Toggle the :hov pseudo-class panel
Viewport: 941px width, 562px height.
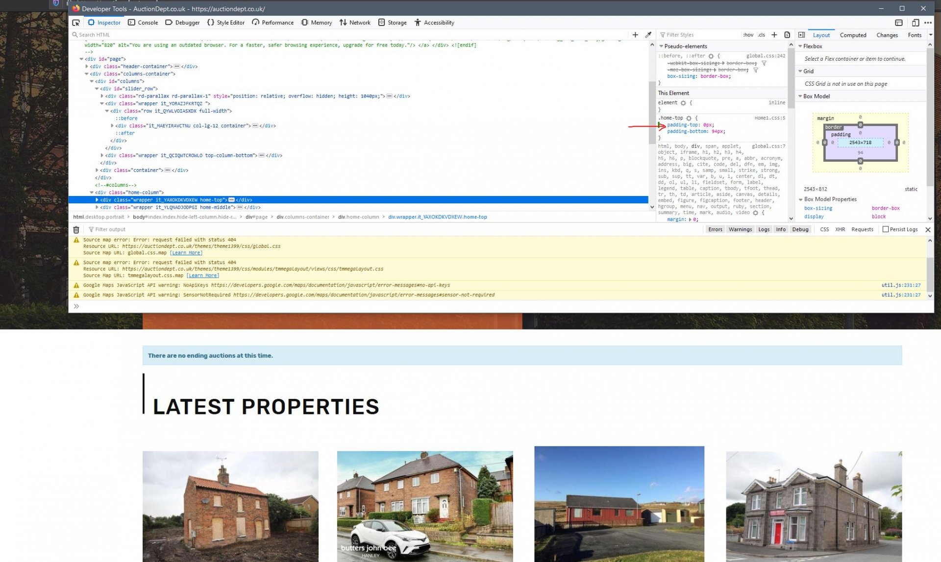(748, 35)
